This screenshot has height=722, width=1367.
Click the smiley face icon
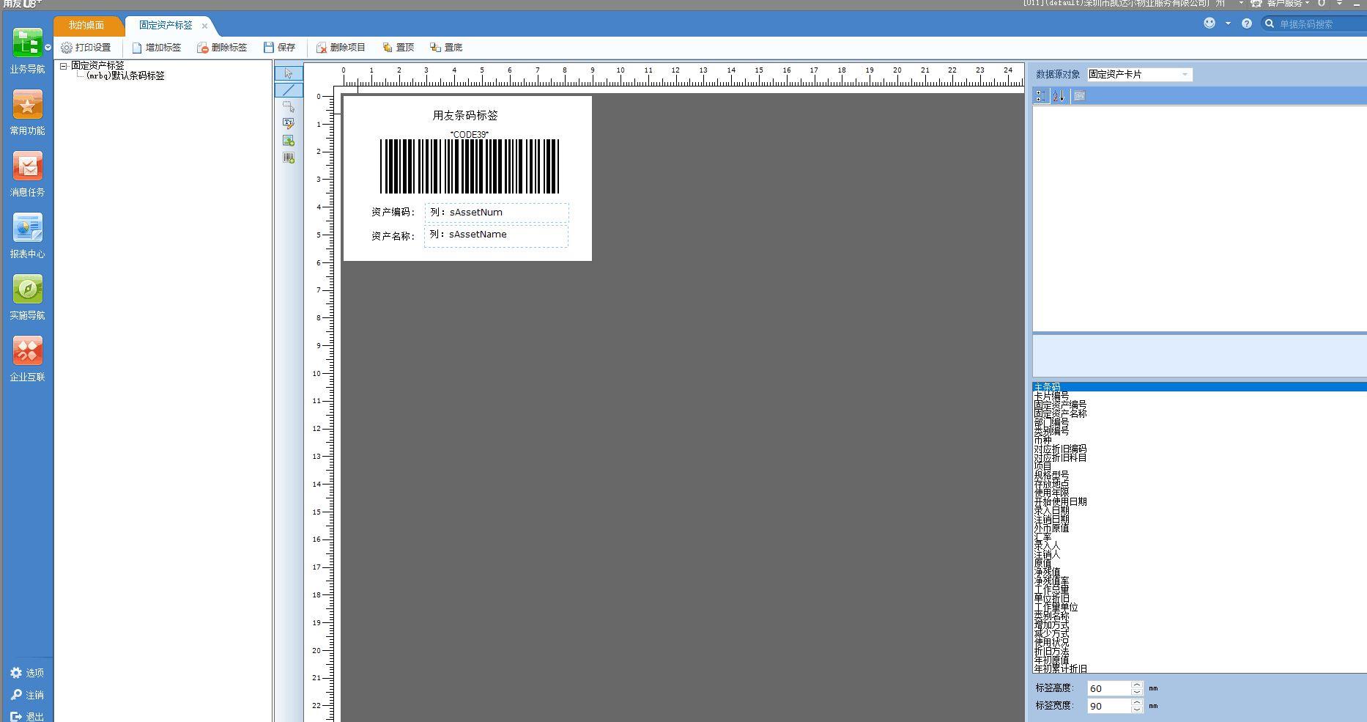pos(1209,23)
